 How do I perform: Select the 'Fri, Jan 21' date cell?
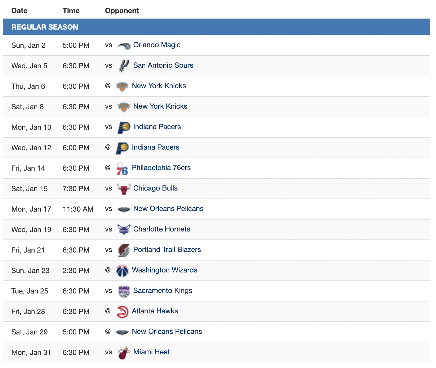[28, 250]
